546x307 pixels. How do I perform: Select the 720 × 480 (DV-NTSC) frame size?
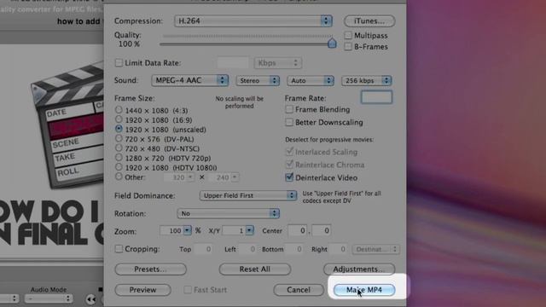[x=119, y=148]
